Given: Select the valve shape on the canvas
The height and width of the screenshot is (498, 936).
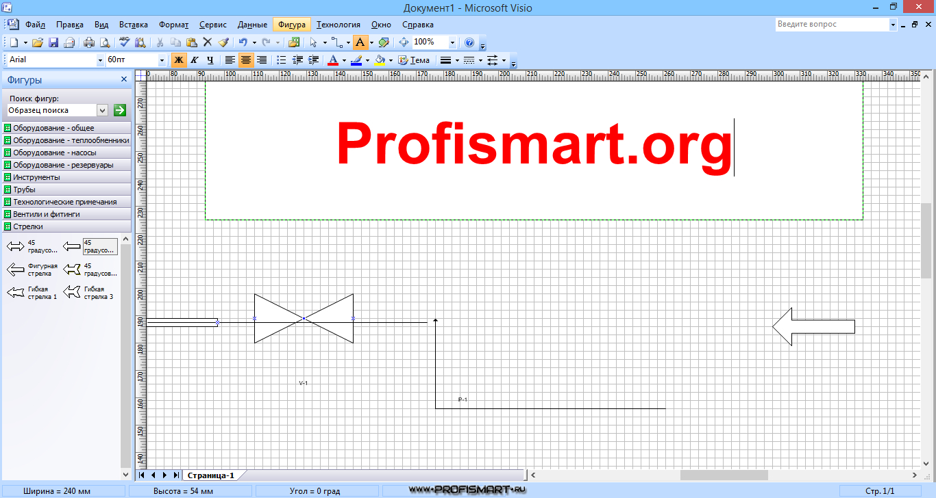Looking at the screenshot, I should point(304,319).
